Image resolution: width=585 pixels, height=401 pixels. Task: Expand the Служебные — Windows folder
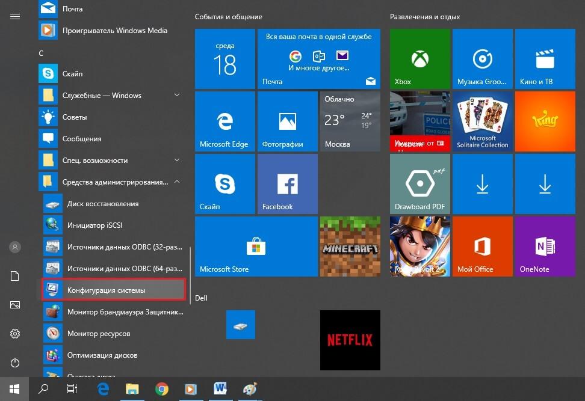[x=112, y=96]
